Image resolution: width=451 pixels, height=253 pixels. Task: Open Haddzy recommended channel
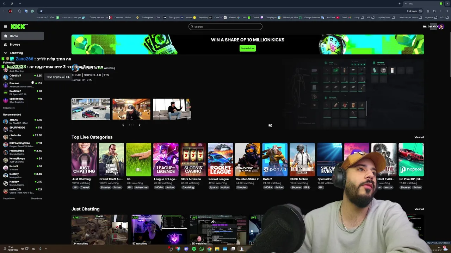pyautogui.click(x=22, y=183)
